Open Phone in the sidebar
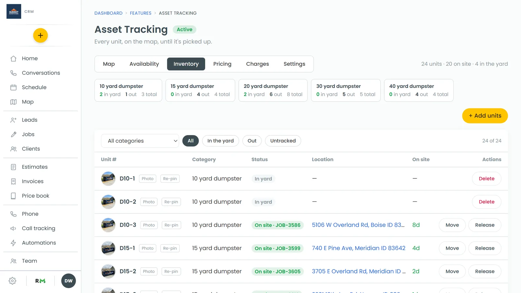 pos(30,214)
